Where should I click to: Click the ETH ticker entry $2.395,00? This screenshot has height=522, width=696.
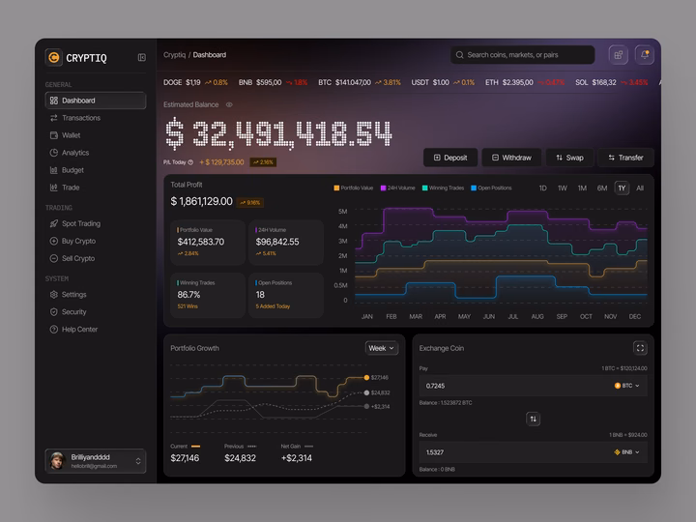pyautogui.click(x=525, y=82)
